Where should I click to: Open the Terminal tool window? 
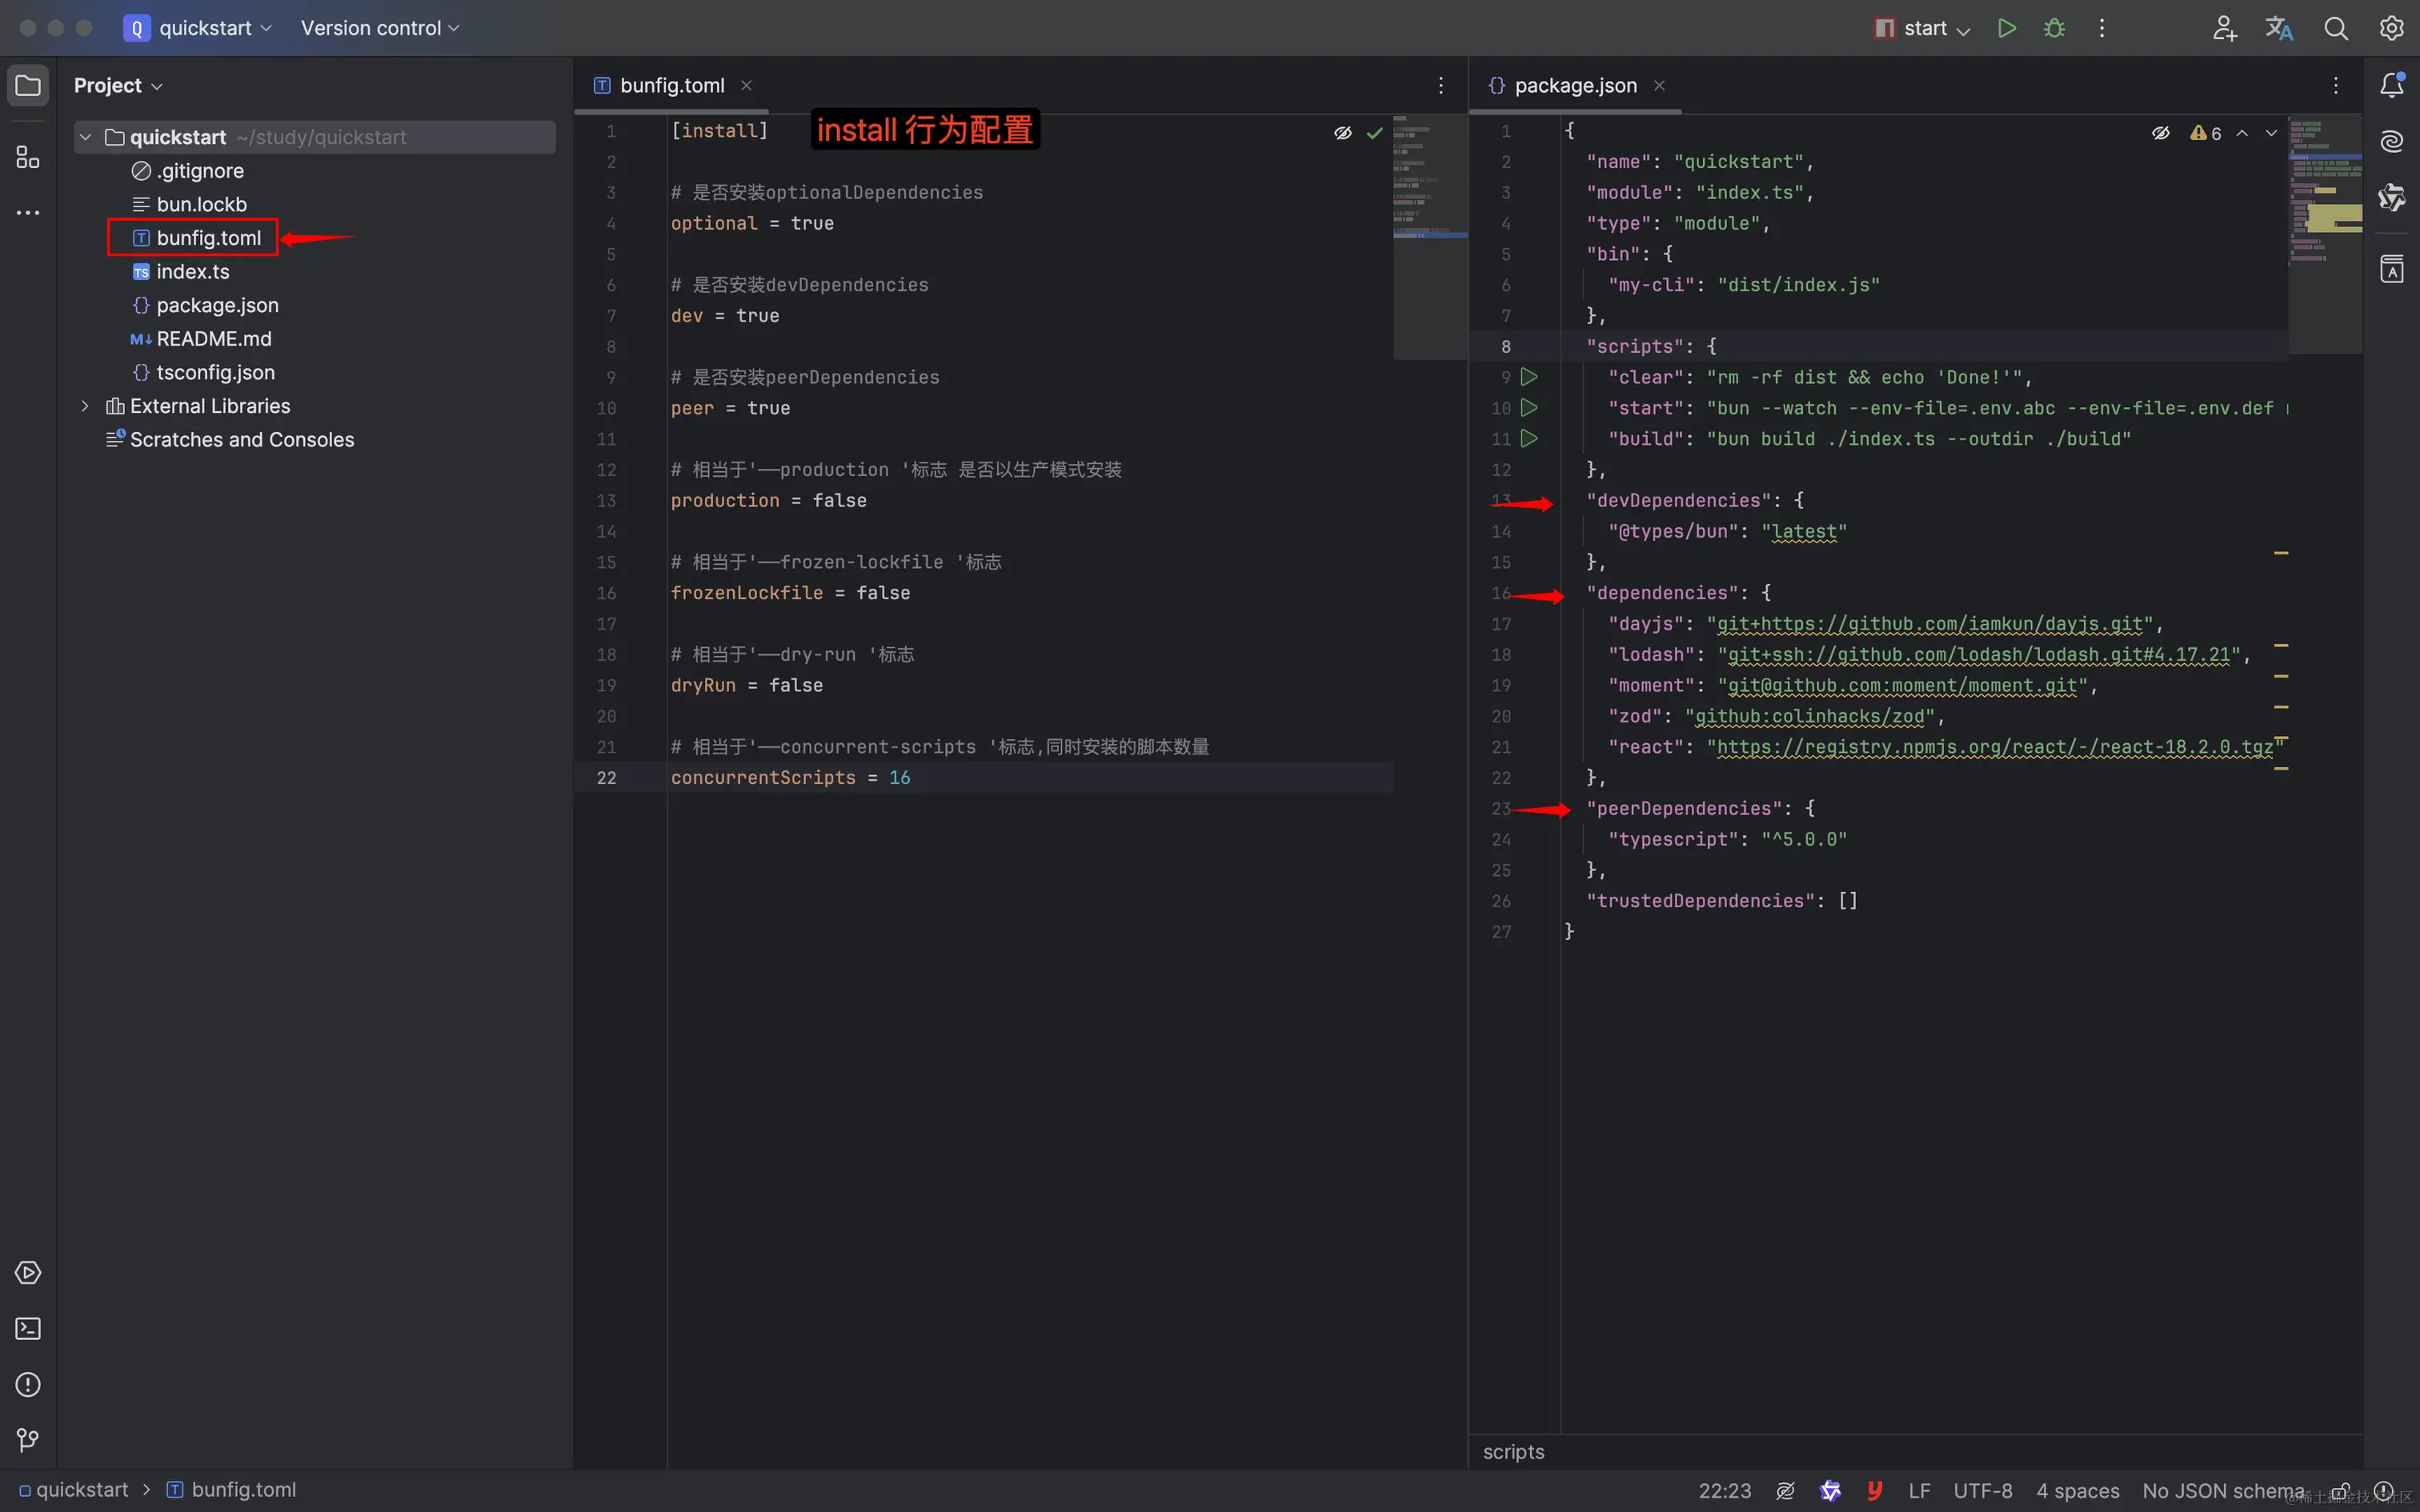(x=28, y=1329)
